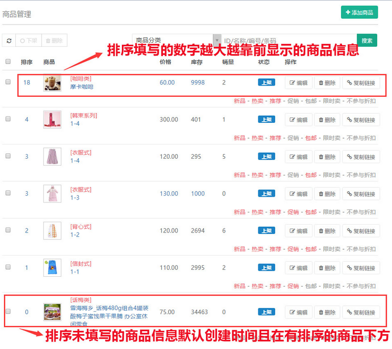
Task: Delete the 背心式 1-2 product
Action: tap(327, 231)
